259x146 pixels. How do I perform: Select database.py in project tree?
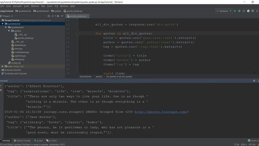click(x=19, y=45)
